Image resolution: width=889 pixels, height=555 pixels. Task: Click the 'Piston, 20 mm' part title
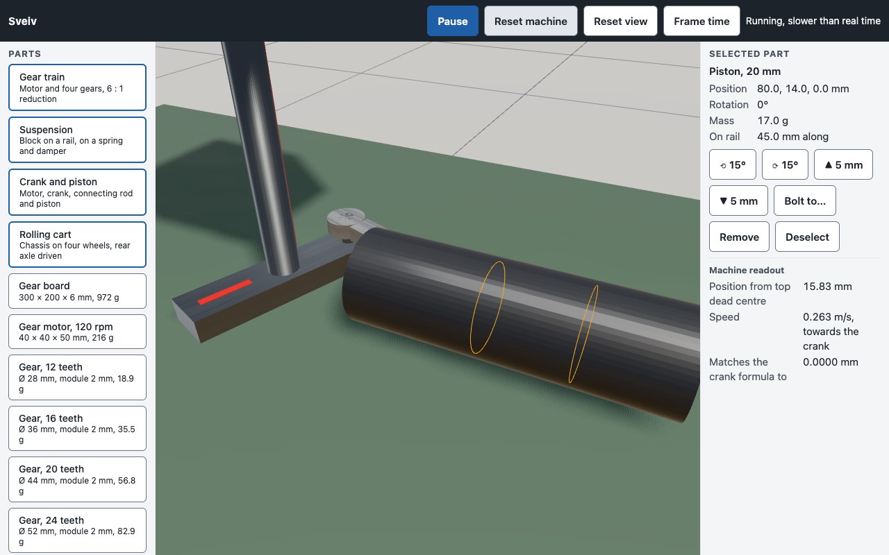pyautogui.click(x=745, y=71)
